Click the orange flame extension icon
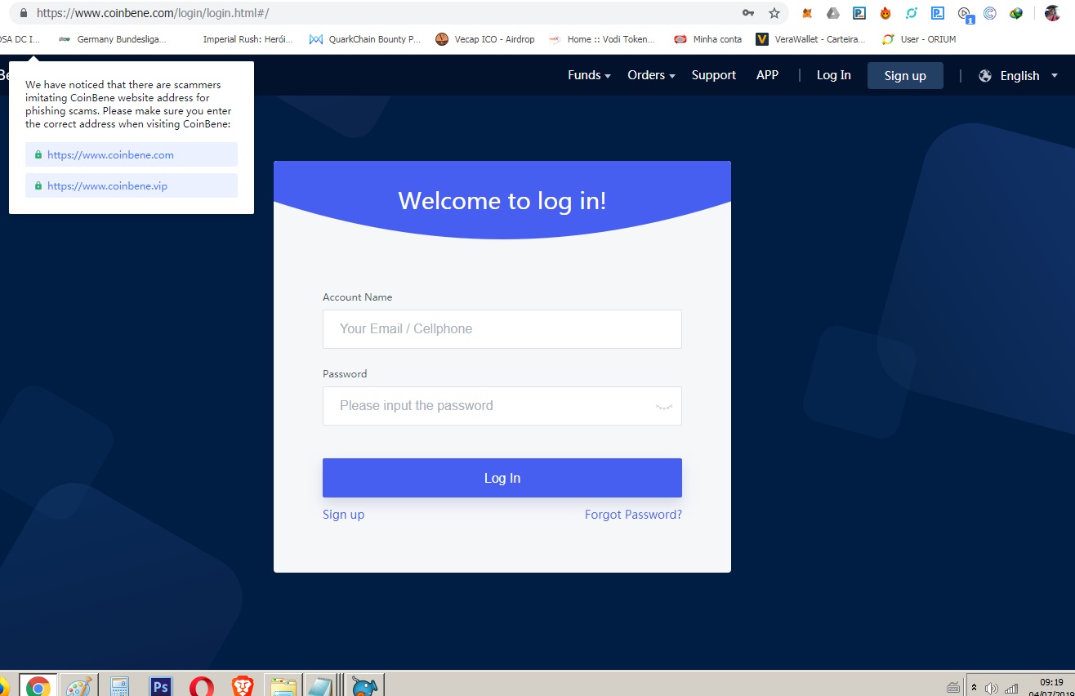The width and height of the screenshot is (1075, 696). point(885,13)
